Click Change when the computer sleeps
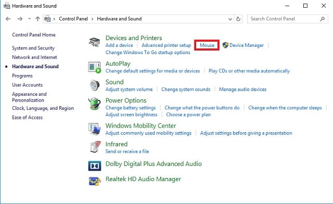 (x=285, y=108)
